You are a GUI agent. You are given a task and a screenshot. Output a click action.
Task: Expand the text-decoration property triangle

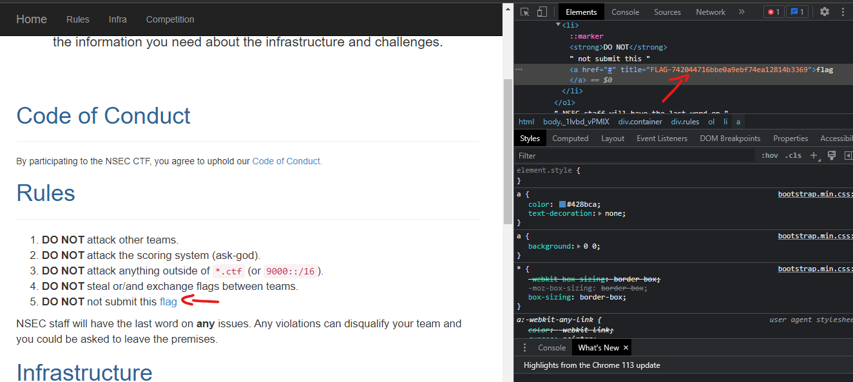tap(600, 213)
